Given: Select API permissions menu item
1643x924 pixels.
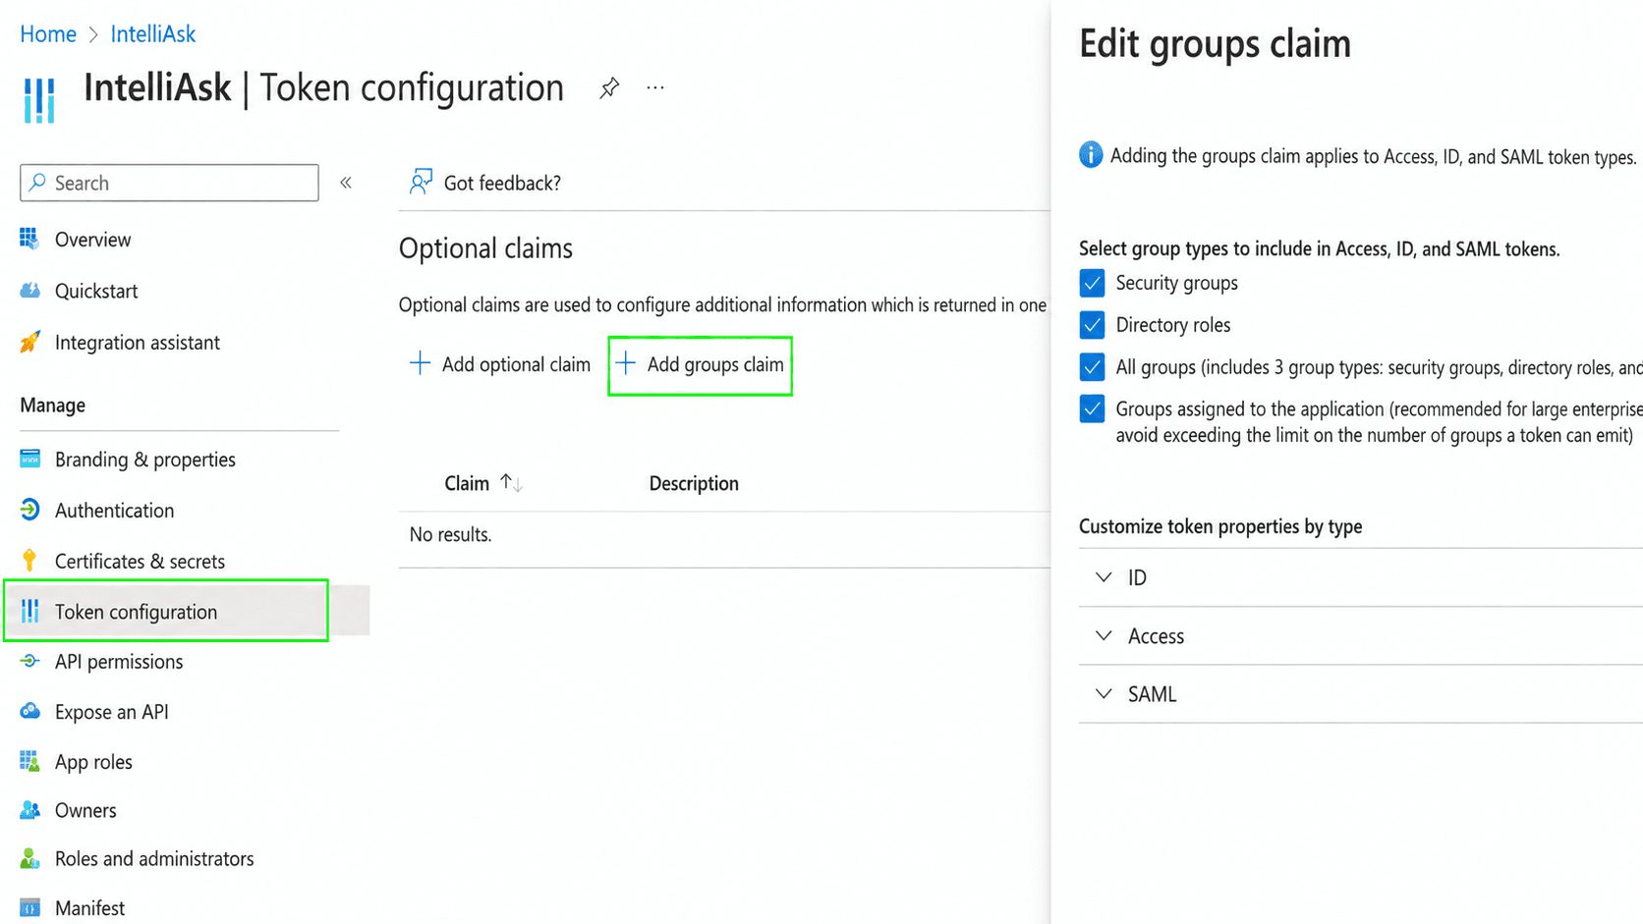Looking at the screenshot, I should pos(119,662).
